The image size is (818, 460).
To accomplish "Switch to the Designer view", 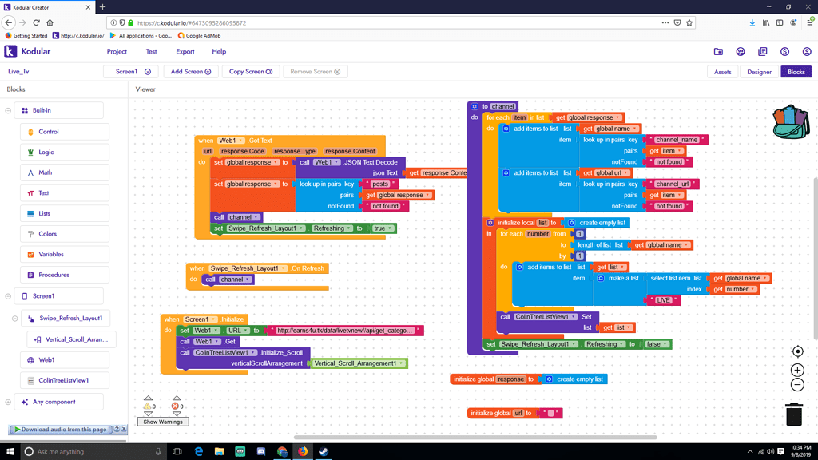I will (759, 72).
